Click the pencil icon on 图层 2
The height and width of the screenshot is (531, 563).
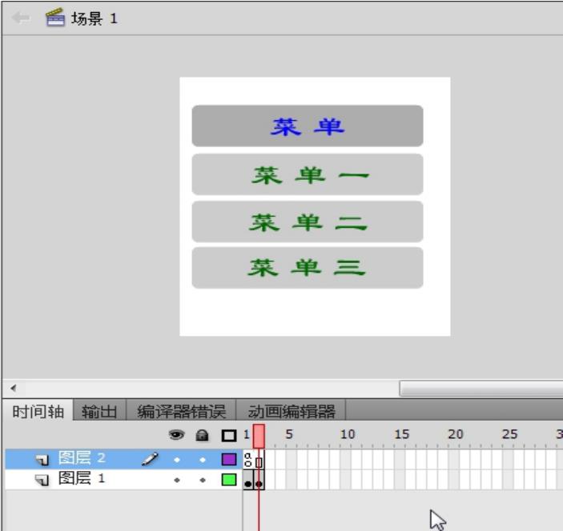[150, 458]
